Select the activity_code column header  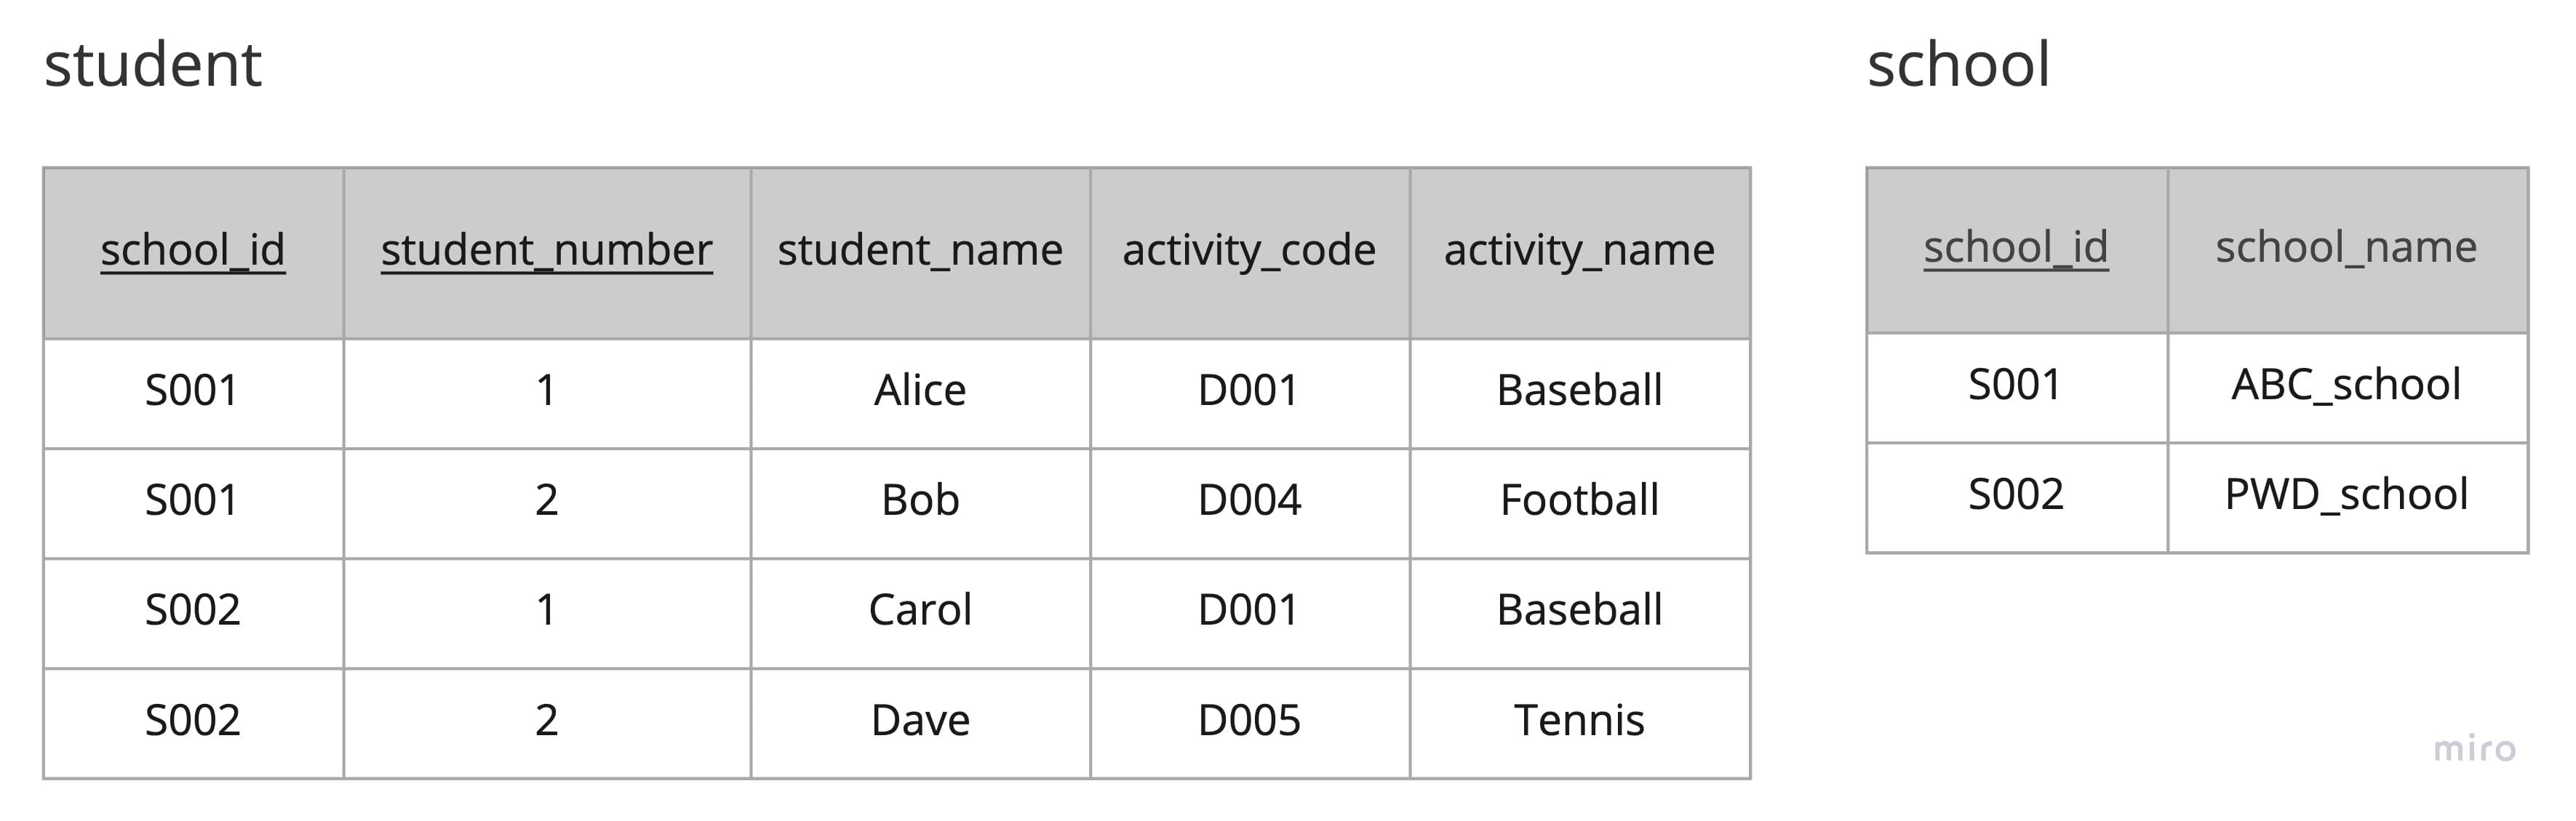pyautogui.click(x=1249, y=250)
